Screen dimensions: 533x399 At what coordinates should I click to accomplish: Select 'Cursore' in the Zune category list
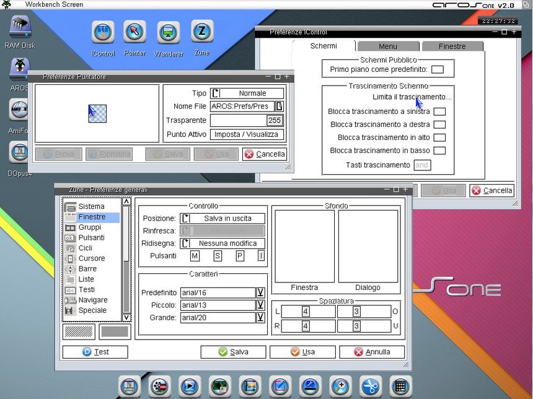point(91,258)
